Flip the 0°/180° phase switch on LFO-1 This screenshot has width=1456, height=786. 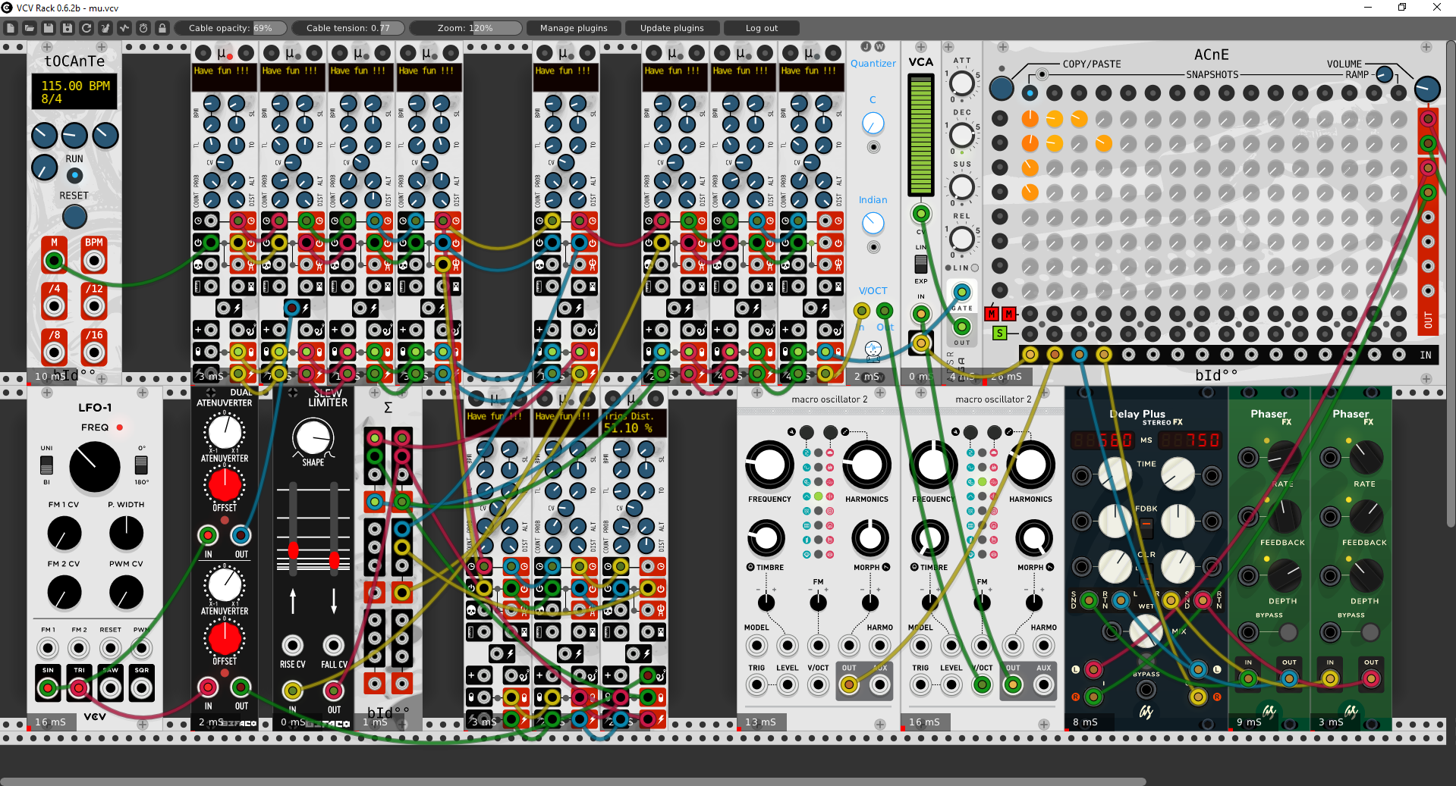tap(141, 465)
